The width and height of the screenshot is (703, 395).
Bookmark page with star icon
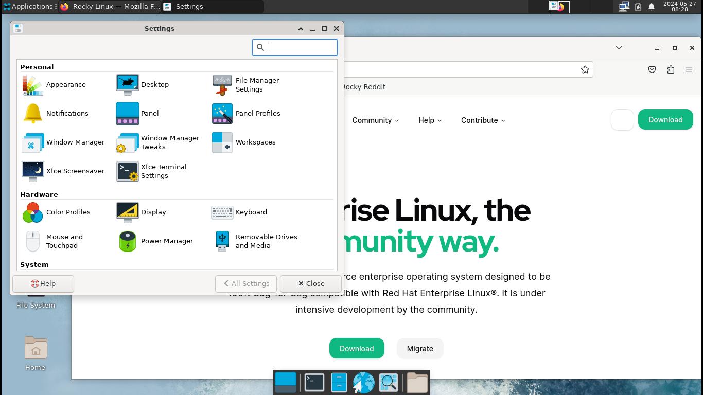click(585, 69)
